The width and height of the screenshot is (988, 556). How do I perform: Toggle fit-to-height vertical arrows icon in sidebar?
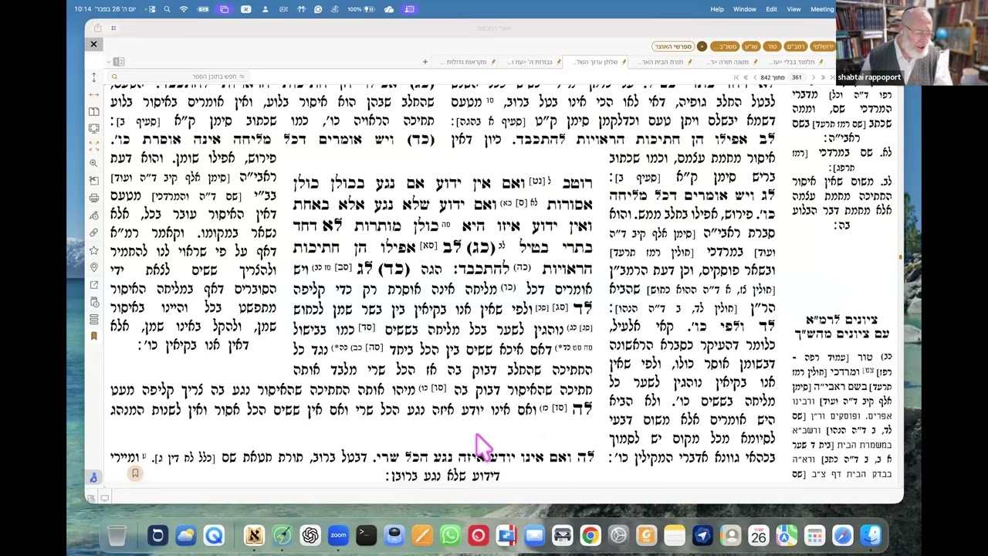tap(93, 77)
